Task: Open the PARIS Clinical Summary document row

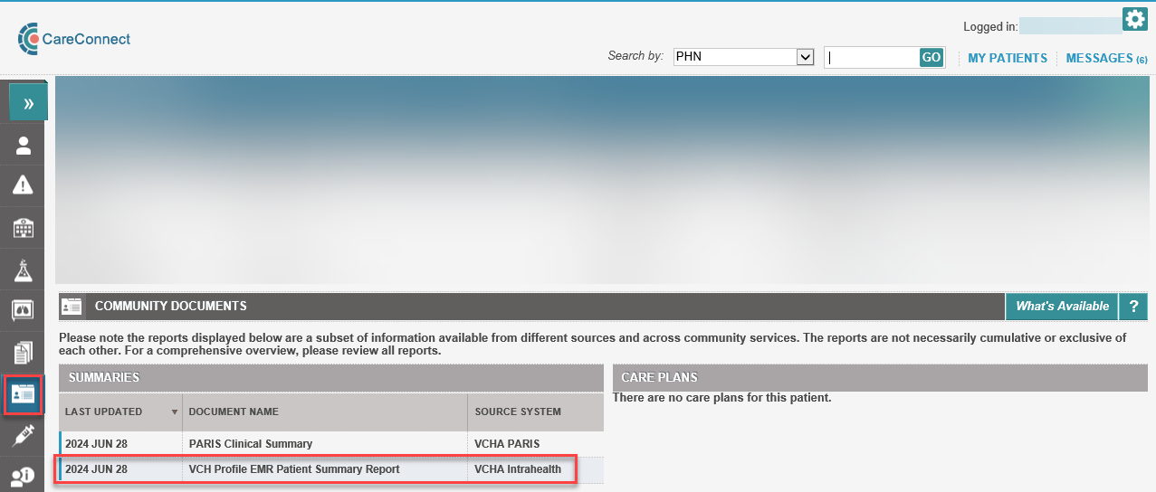Action: [x=251, y=444]
